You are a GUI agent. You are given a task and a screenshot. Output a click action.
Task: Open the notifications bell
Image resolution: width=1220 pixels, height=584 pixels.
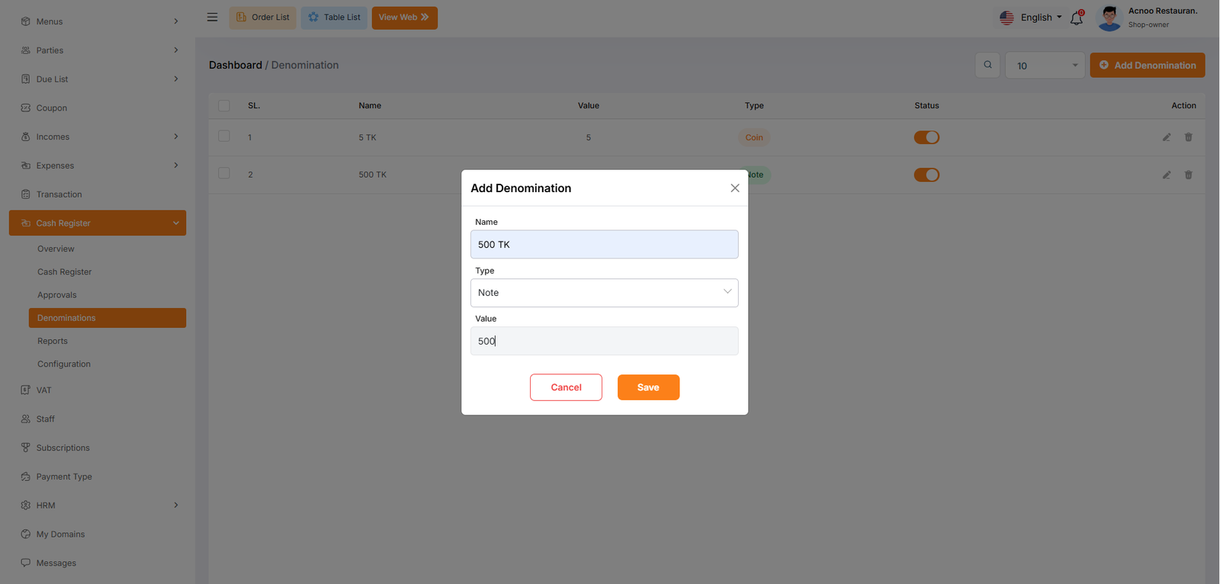click(x=1077, y=18)
